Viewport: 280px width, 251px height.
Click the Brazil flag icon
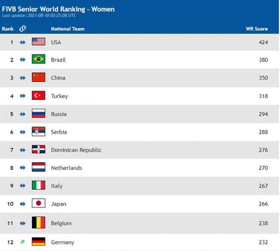38,59
